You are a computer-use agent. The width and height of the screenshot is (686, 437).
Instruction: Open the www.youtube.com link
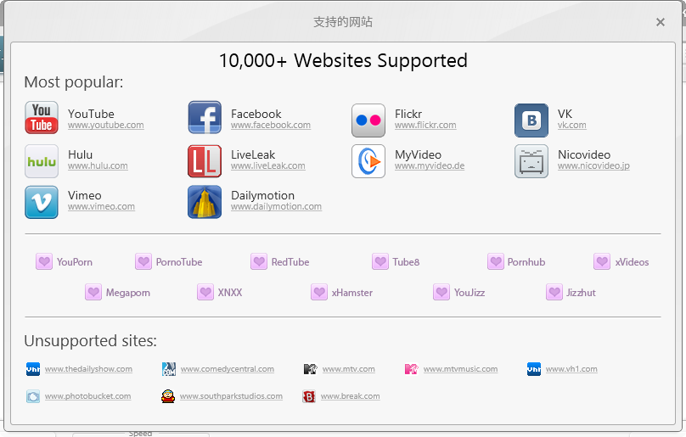pyautogui.click(x=106, y=125)
